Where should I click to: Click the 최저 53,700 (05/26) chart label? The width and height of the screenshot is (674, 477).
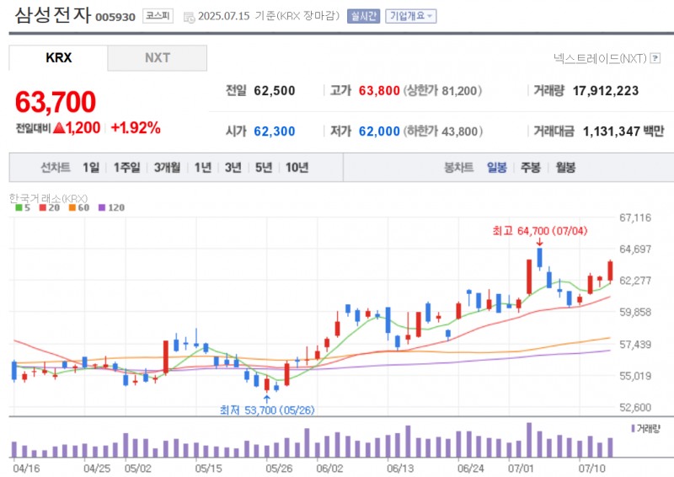coord(267,410)
